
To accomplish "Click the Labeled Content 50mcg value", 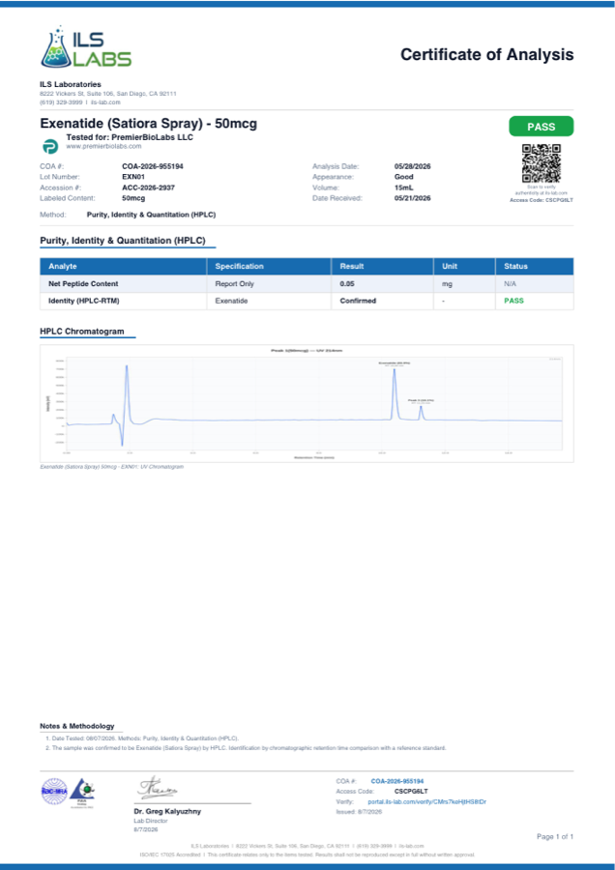I will (x=133, y=198).
